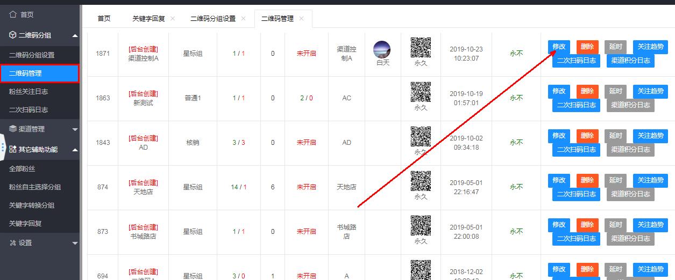
Task: Open the QR code for row 1871
Action: (421, 47)
